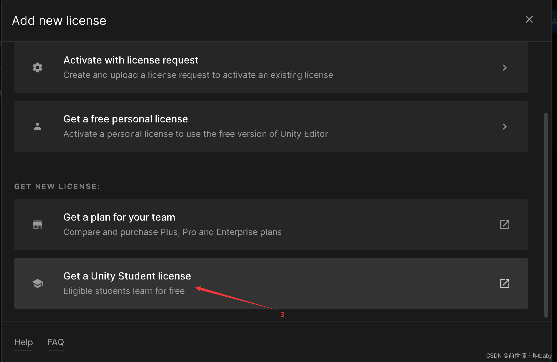Viewport: 557px width, 362px height.
Task: Choose Get a free personal license
Action: (x=271, y=126)
